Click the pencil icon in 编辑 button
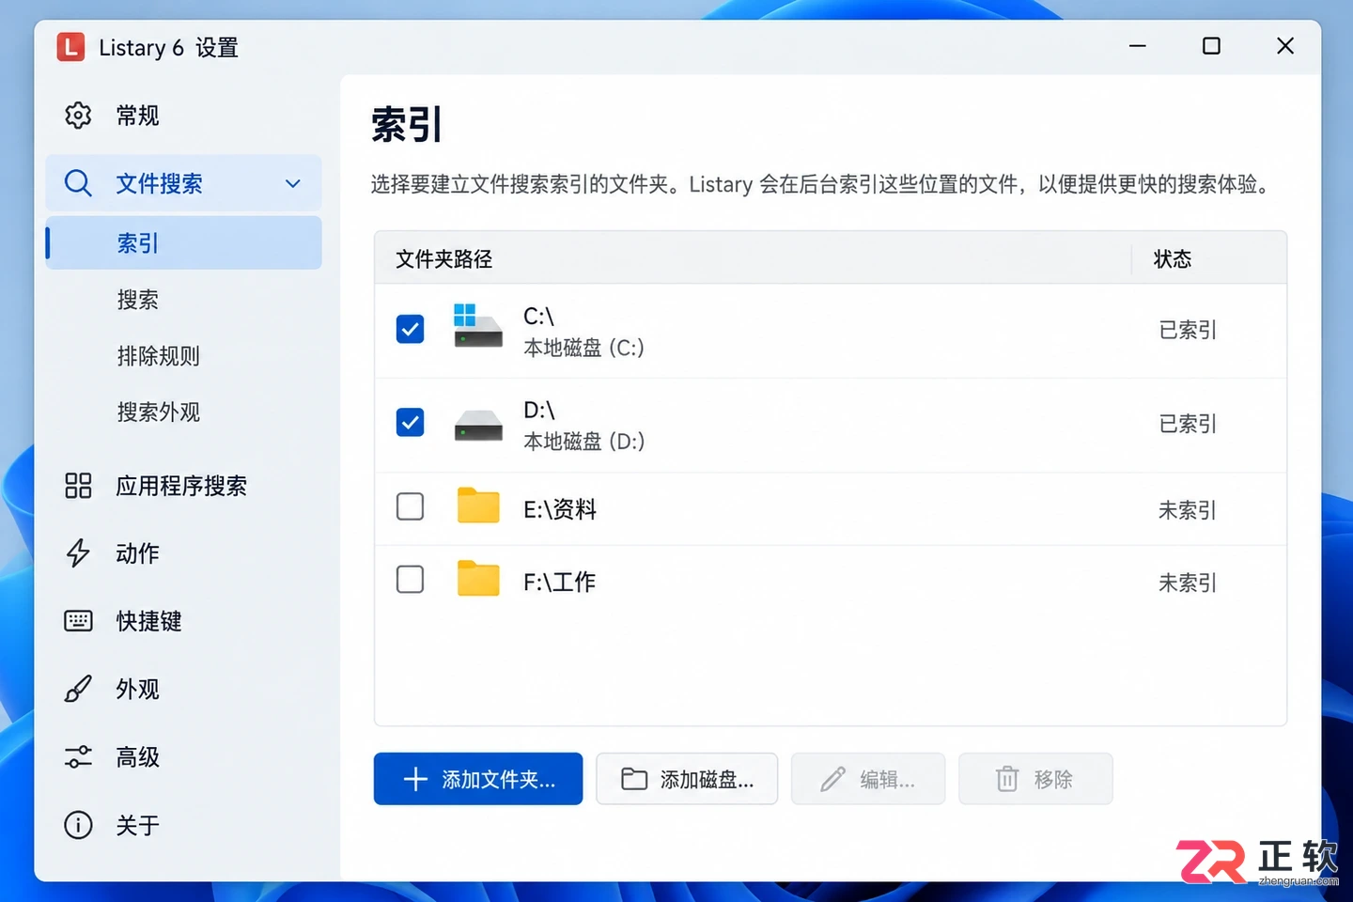The width and height of the screenshot is (1353, 902). tap(832, 779)
